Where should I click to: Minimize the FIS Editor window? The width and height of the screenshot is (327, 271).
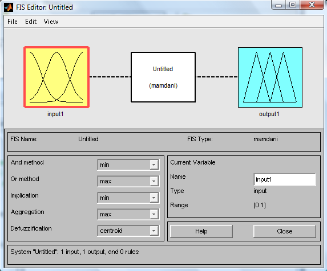click(x=278, y=5)
